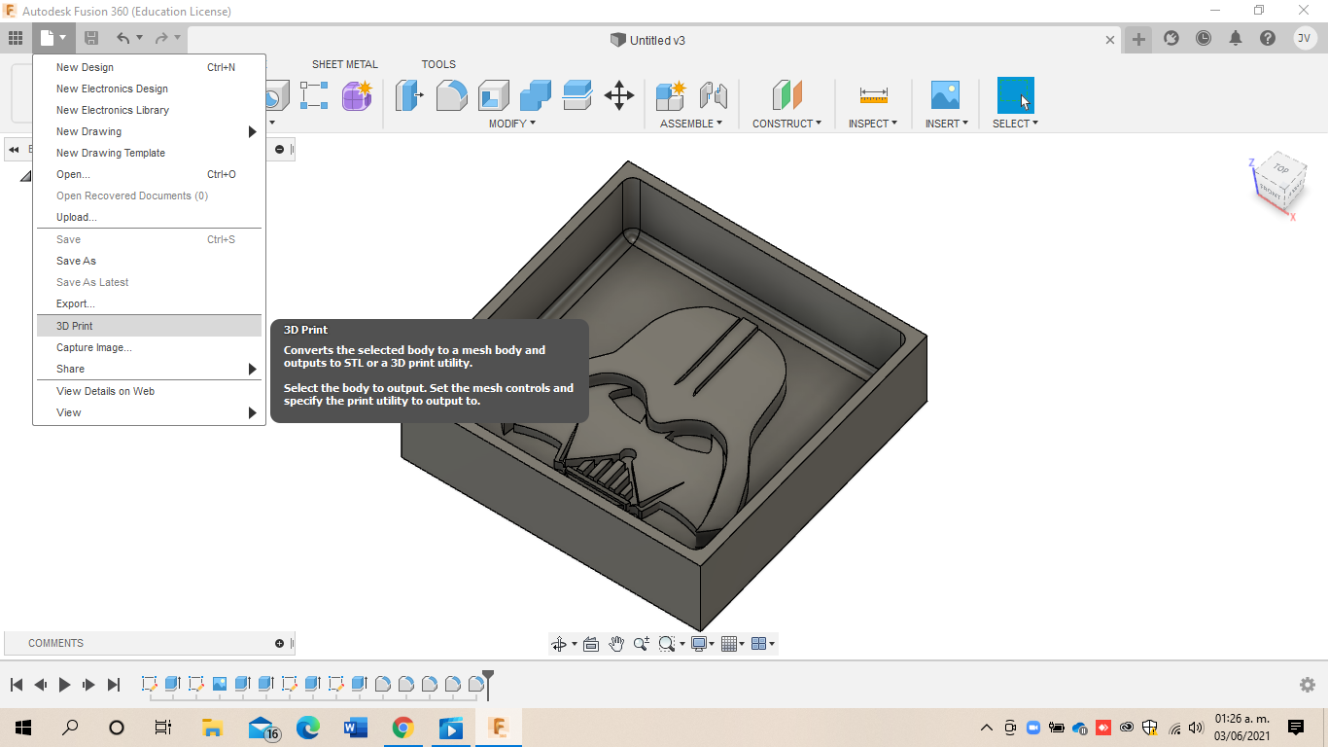Choose View Details on Web
The image size is (1328, 747).
click(149, 391)
